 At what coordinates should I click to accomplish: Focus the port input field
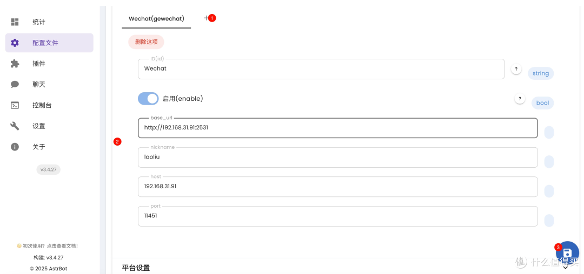tap(338, 216)
